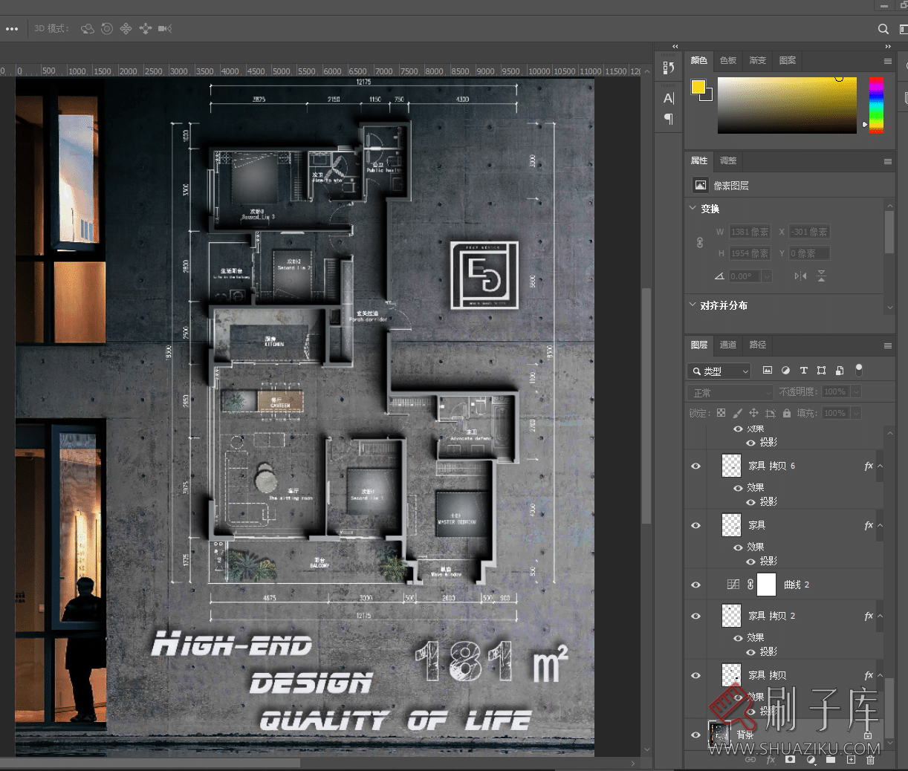The height and width of the screenshot is (771, 908).
Task: Switch to the 通道 tab
Action: (728, 345)
